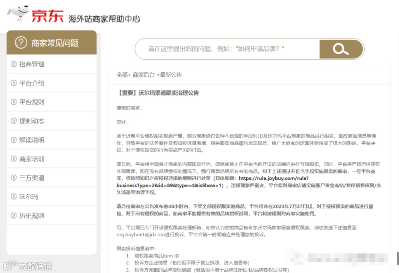Screen dimensions: 399x273
Task: Expand the 沃尔玛 arrow icon
Action: click(14, 196)
